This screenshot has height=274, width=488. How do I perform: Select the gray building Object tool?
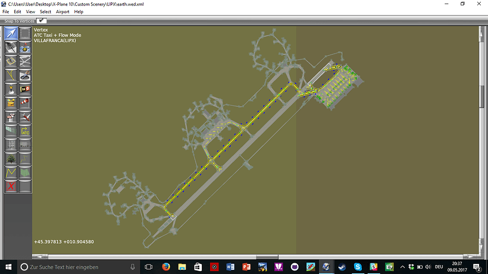pyautogui.click(x=11, y=145)
